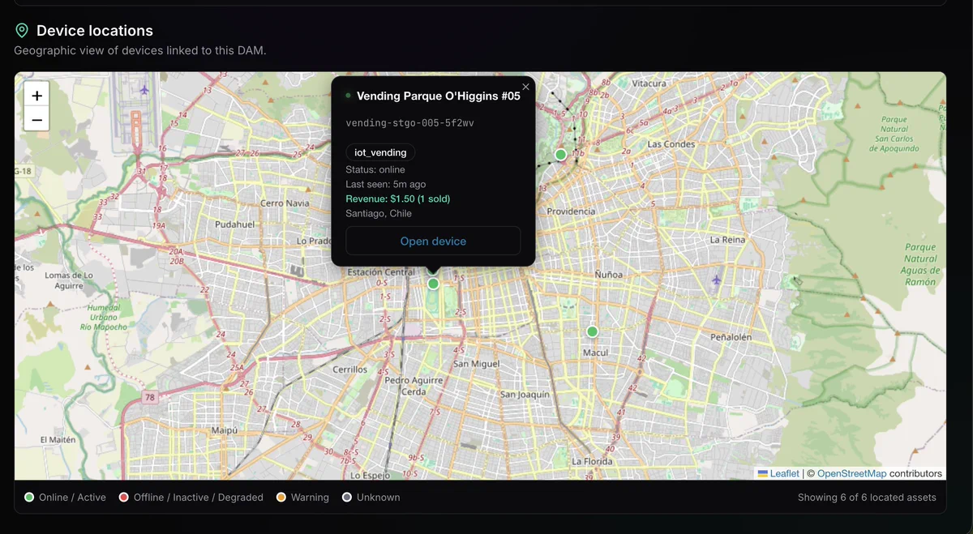This screenshot has height=534, width=973.
Task: Click device ID vending-stgo-005-5f2wv
Action: pyautogui.click(x=409, y=123)
